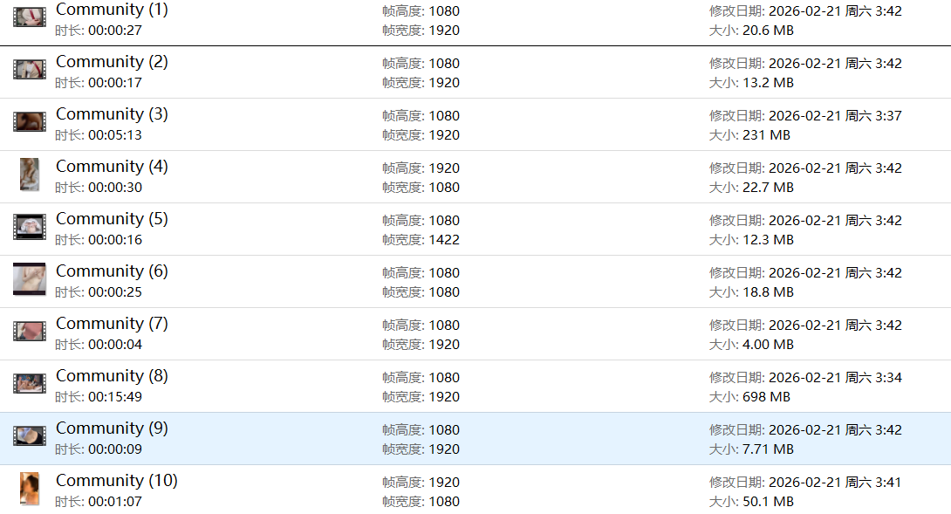Click the frame width 1422 value
Image resolution: width=951 pixels, height=514 pixels.
point(443,240)
